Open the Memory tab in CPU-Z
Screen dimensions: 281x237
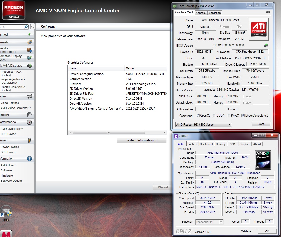point(221,144)
